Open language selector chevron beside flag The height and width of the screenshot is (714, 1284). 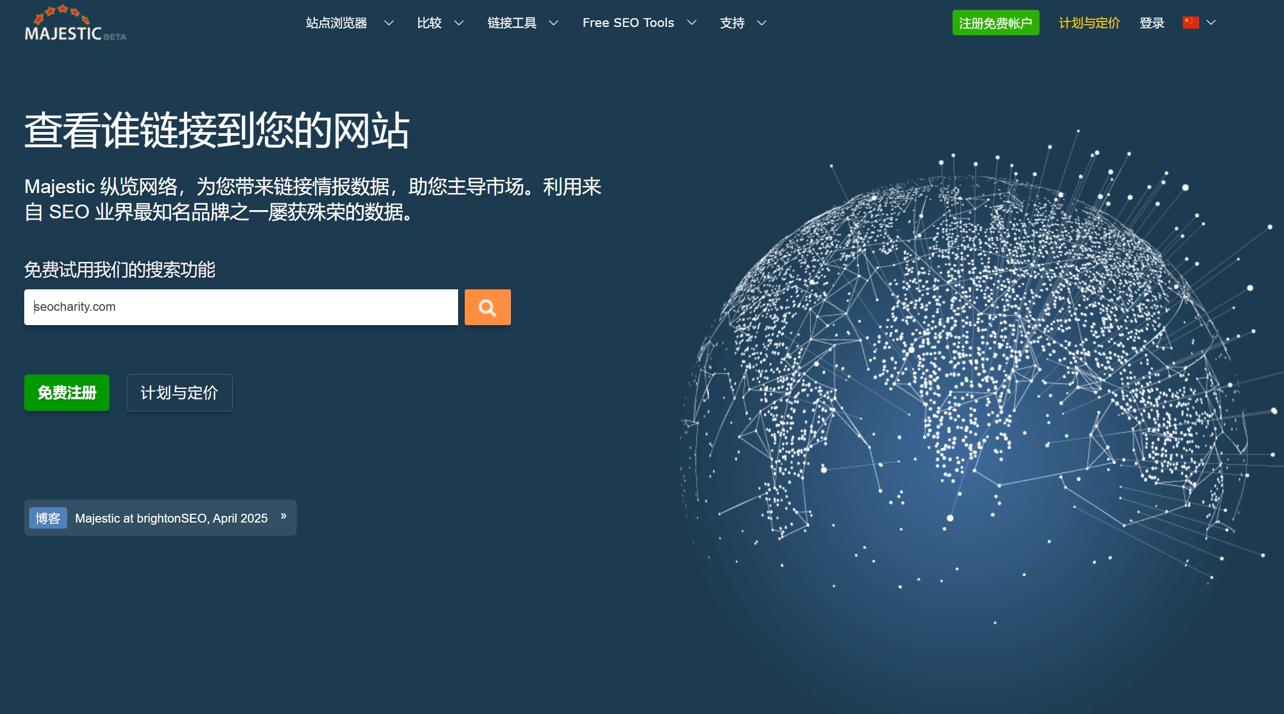1211,23
